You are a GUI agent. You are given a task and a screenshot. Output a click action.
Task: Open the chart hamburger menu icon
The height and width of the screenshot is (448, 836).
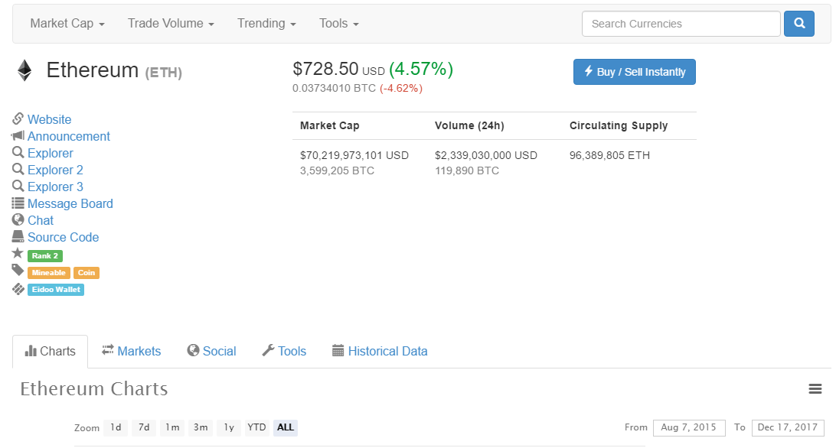coord(815,389)
